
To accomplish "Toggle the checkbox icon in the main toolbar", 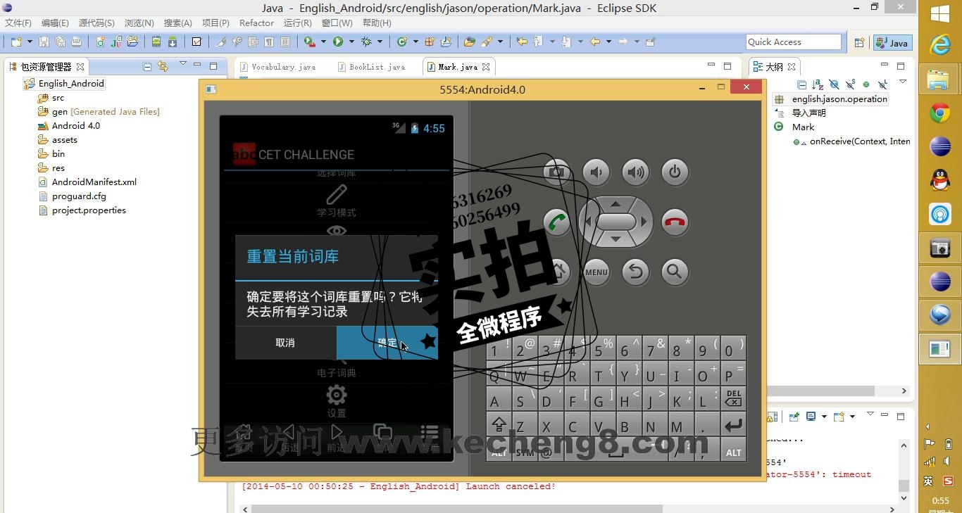I will (x=196, y=42).
